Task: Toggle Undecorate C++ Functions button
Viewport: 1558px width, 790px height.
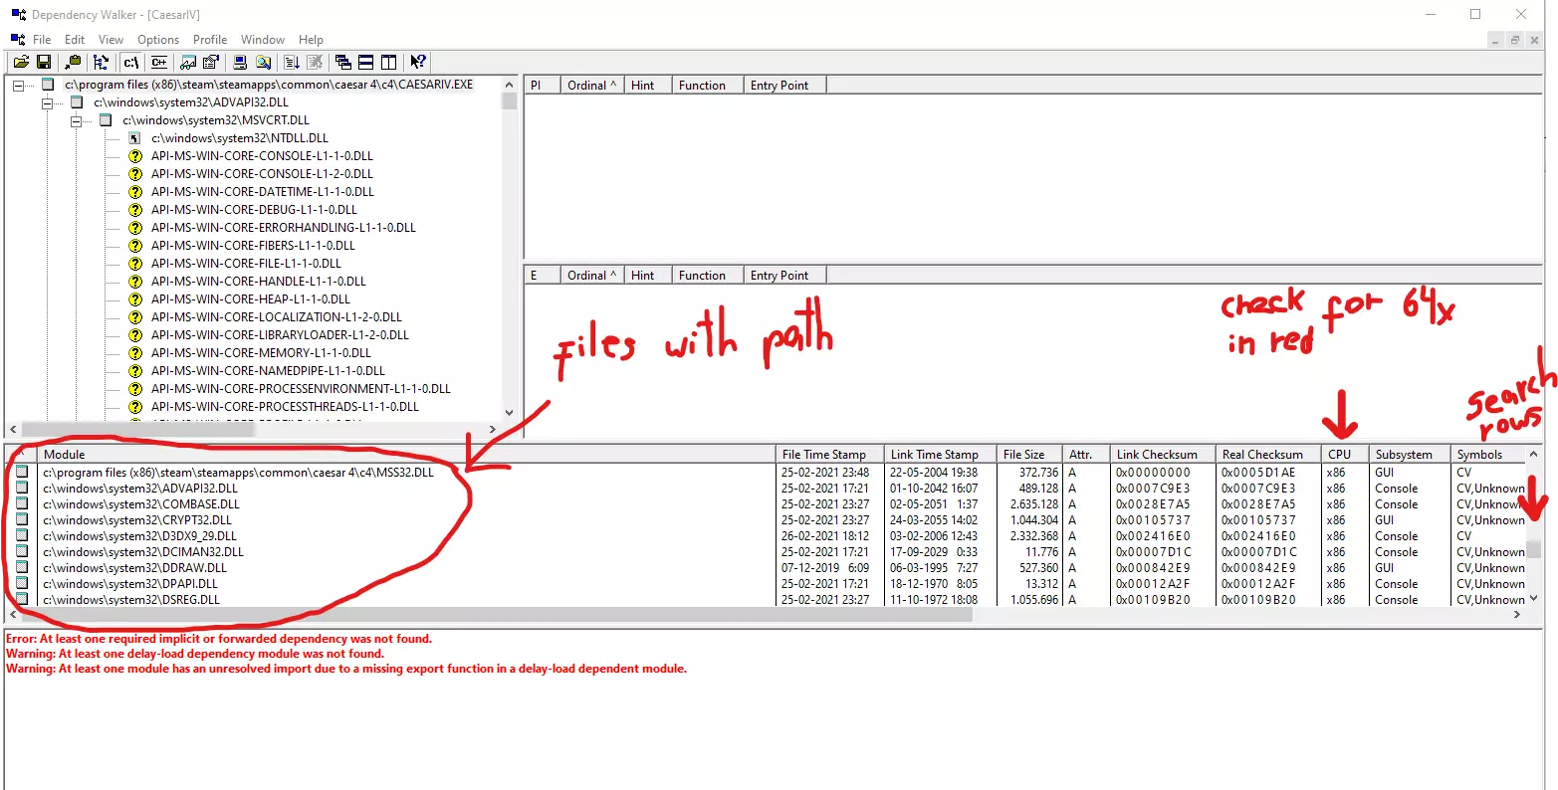Action: [158, 62]
